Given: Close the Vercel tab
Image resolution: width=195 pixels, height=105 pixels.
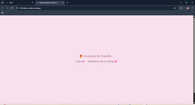Looking at the screenshot, I should click(32, 3).
